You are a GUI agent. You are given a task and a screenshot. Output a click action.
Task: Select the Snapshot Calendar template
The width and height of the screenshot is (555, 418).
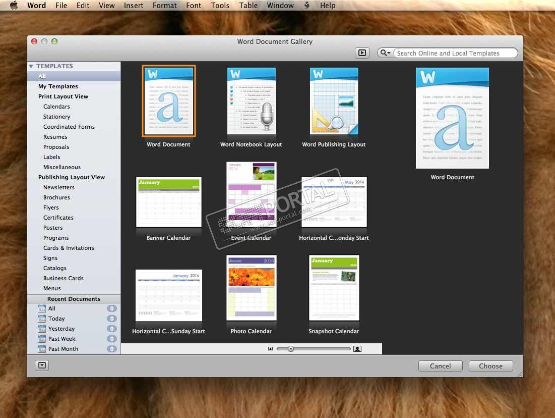[334, 288]
